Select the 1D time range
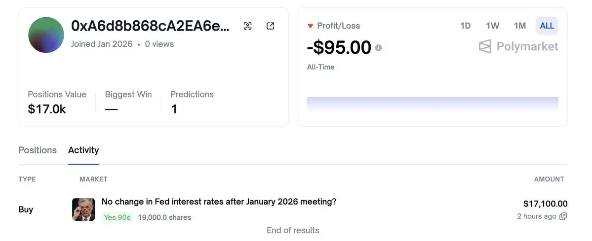The image size is (592, 241). [465, 26]
